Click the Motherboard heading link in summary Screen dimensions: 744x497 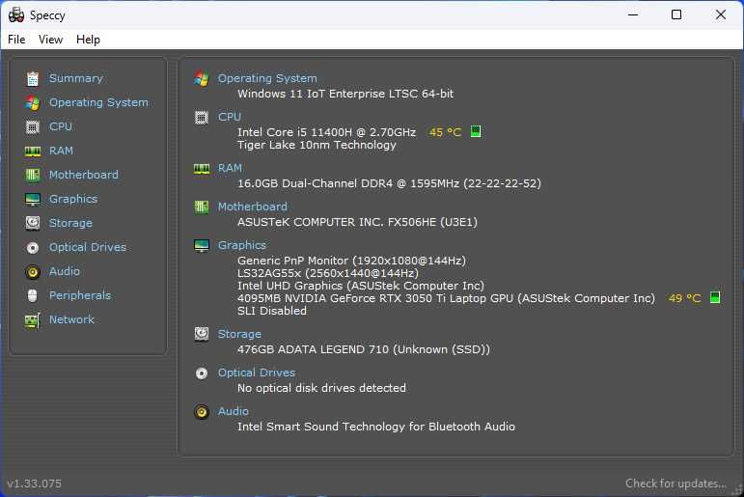(253, 207)
